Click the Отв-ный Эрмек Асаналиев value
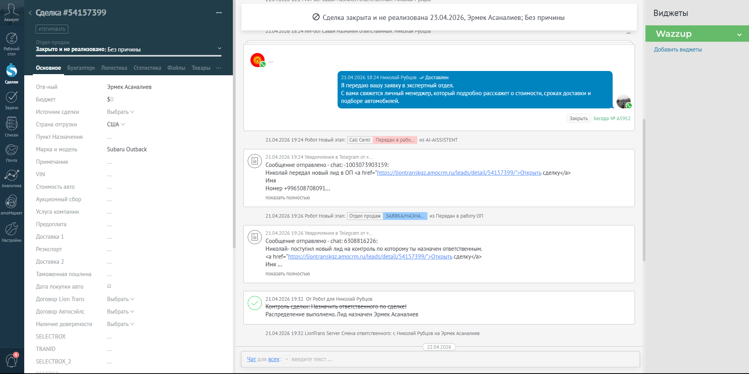749x374 pixels. 129,87
